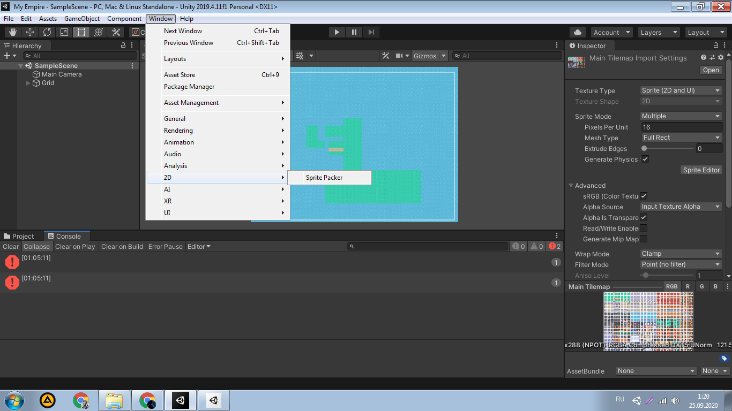Select the Rotate tool
732x411 pixels.
47,32
